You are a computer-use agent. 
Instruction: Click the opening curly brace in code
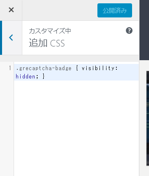click(77, 68)
